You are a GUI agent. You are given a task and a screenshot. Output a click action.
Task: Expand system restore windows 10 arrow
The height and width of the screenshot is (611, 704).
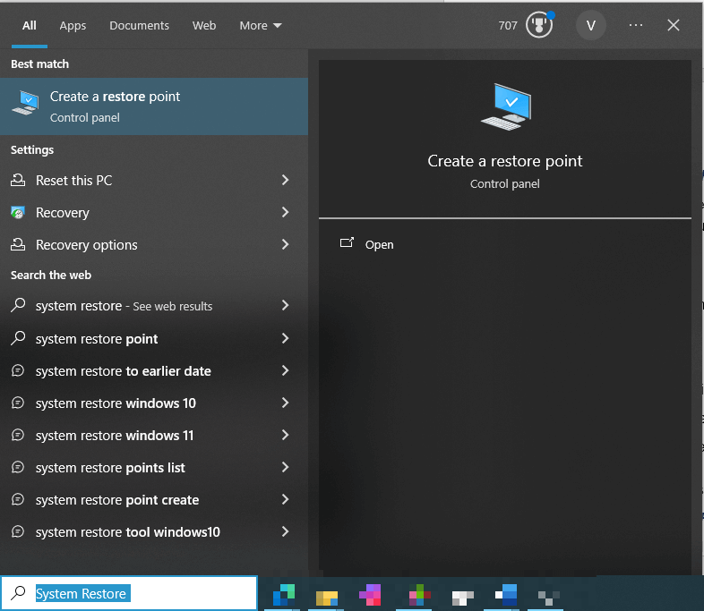click(285, 403)
